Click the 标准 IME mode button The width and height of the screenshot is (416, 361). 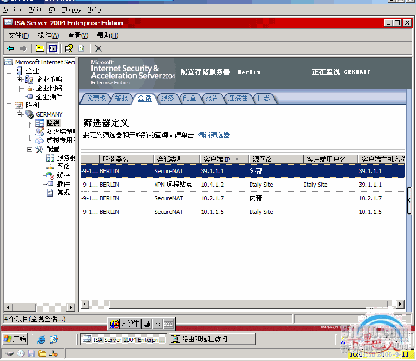click(130, 324)
